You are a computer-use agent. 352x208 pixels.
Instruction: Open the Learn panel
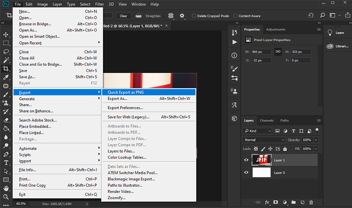click(337, 32)
